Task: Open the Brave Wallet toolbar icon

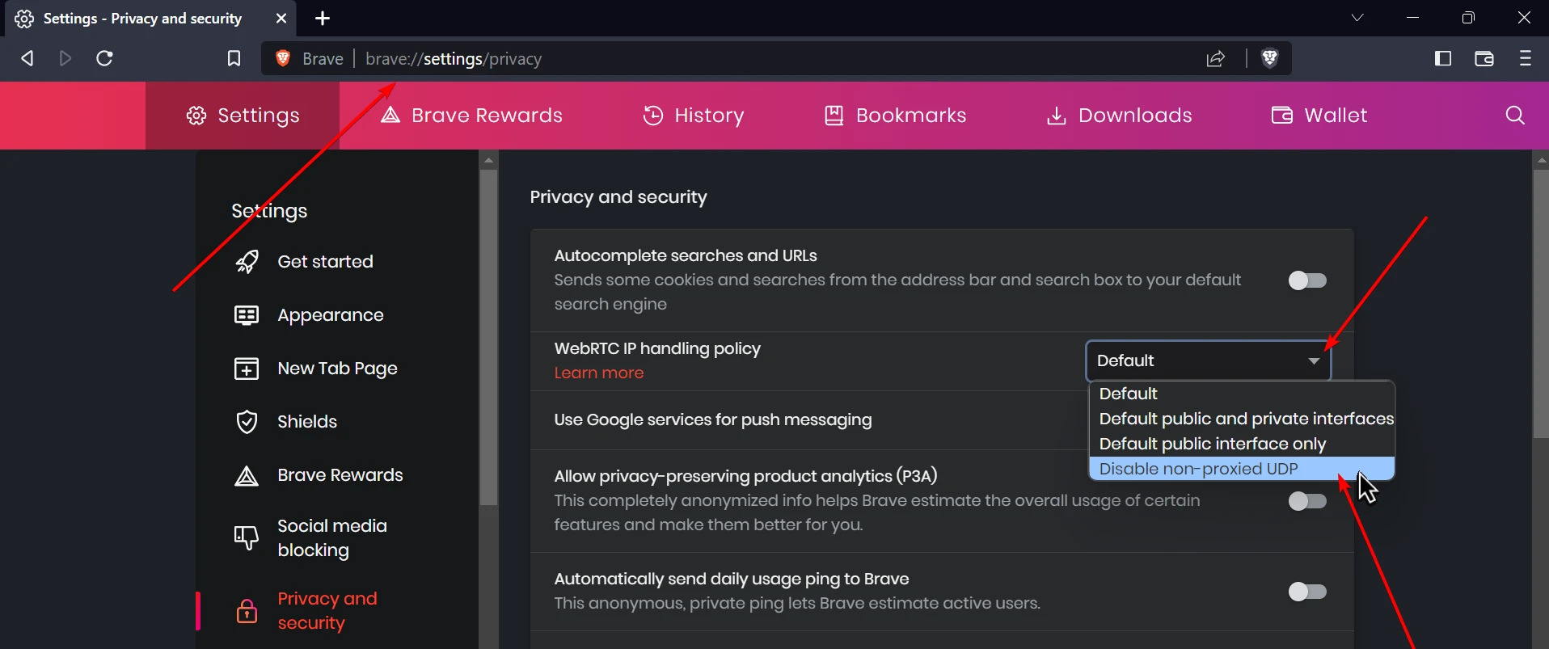Action: [x=1484, y=58]
